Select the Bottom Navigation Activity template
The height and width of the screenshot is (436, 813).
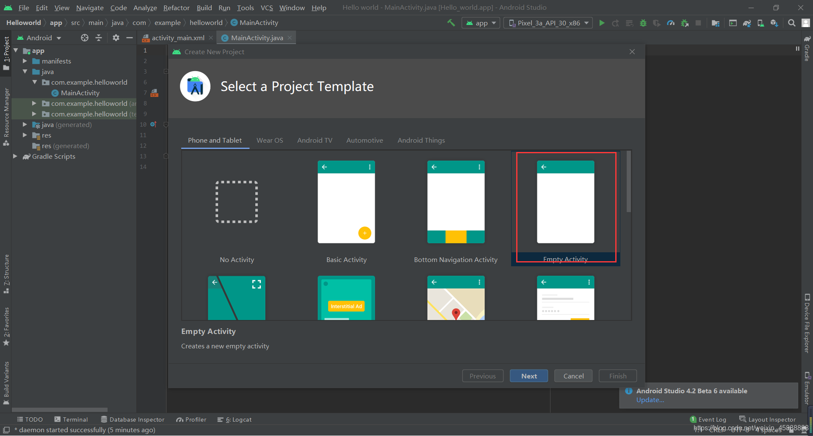coord(456,209)
